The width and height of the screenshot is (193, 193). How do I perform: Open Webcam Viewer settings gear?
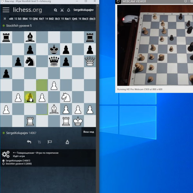coord(186,2)
